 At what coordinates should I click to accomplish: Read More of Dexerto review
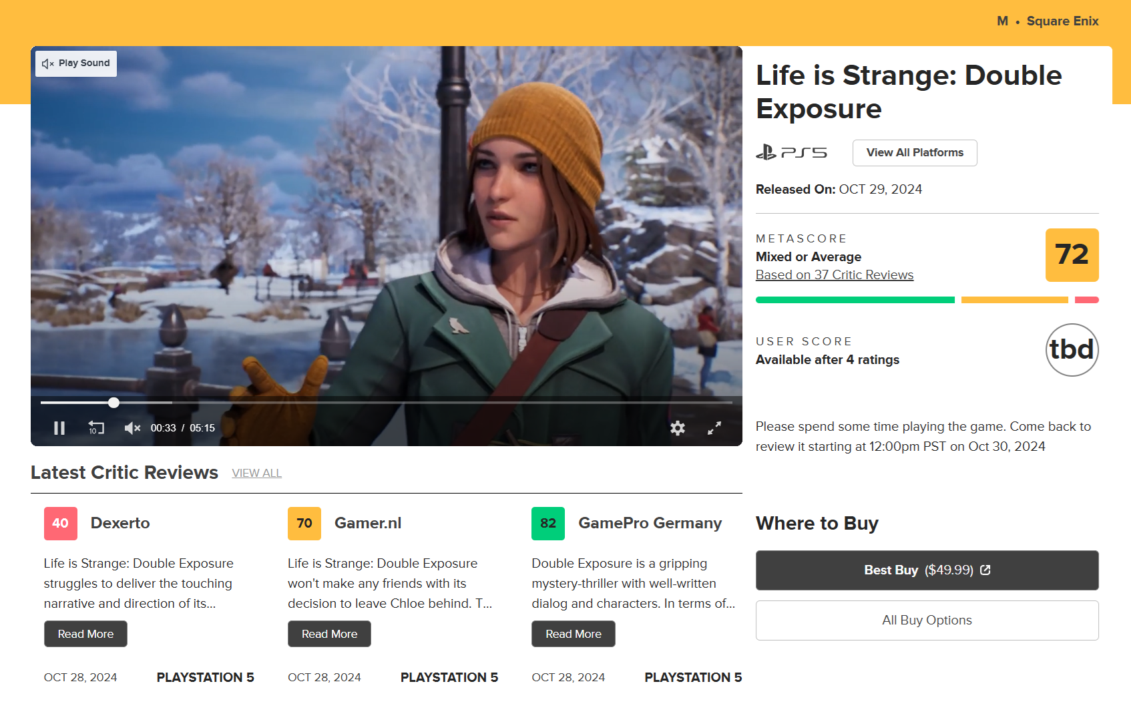(x=85, y=634)
